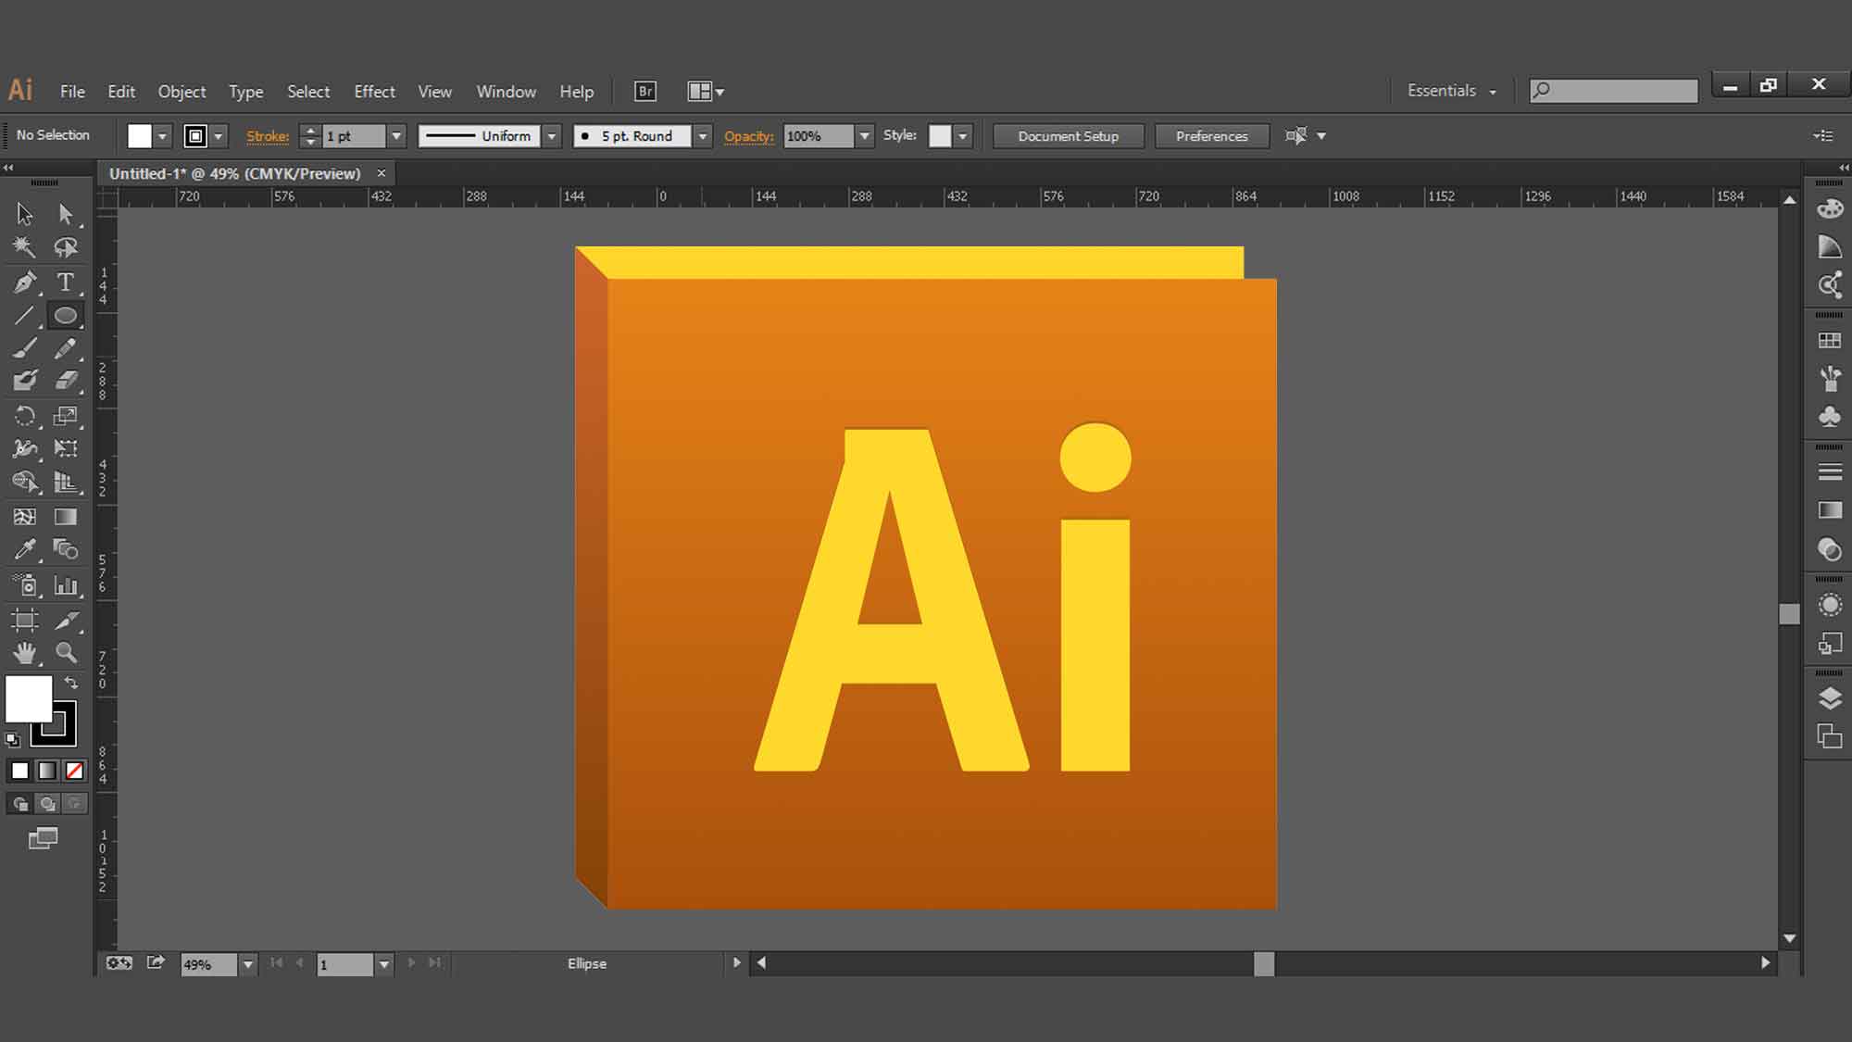Screen dimensions: 1852x1042
Task: Select the Blend tool
Action: 66,550
